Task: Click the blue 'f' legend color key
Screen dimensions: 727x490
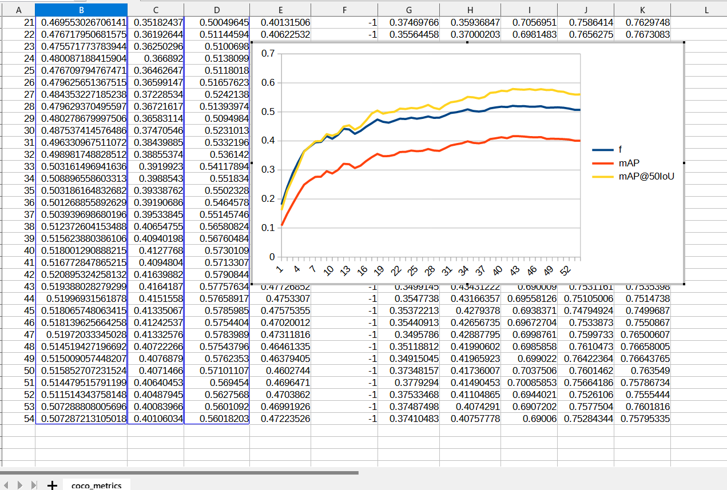Action: 603,150
